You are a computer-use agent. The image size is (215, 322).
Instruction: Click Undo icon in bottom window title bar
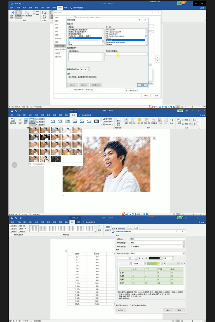[16, 218]
